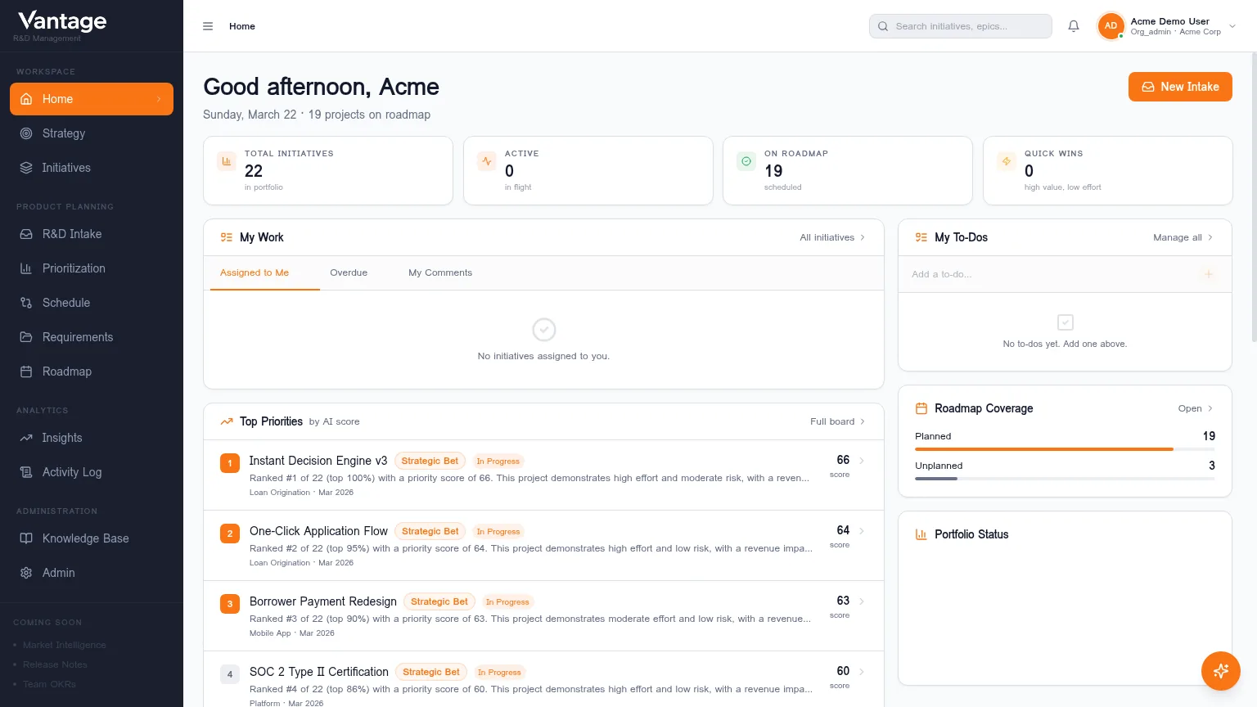Open the notifications bell
Image resolution: width=1257 pixels, height=707 pixels.
pyautogui.click(x=1074, y=26)
